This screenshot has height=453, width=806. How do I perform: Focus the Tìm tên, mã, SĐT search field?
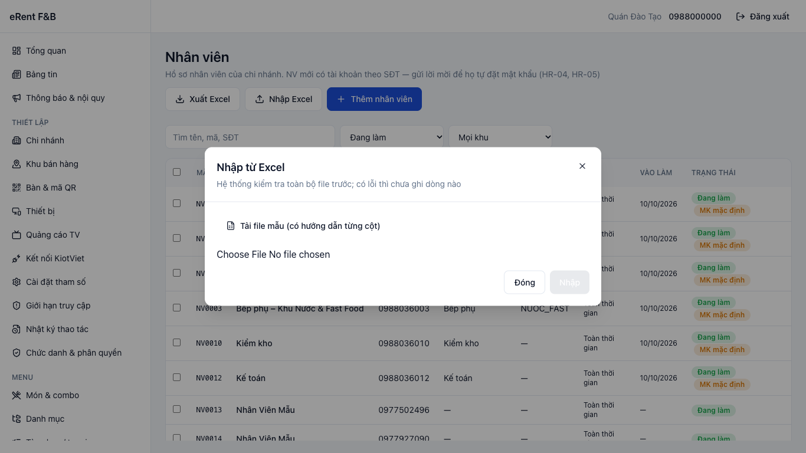[250, 137]
